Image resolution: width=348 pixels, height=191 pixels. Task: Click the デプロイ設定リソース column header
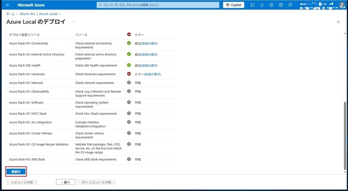pyautogui.click(x=24, y=35)
